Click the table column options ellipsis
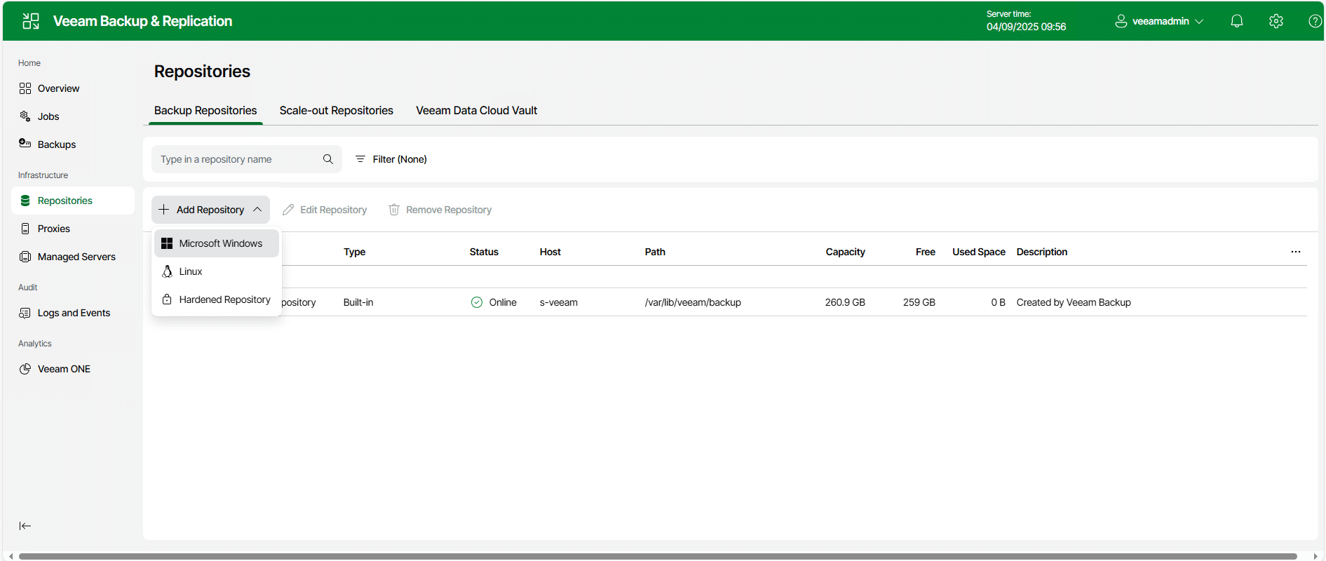The image size is (1326, 561). pos(1295,252)
